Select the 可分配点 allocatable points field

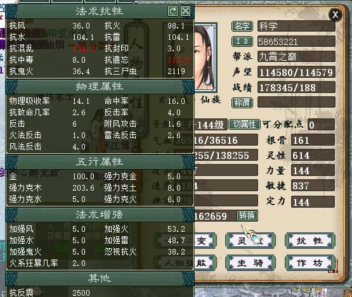click(x=321, y=125)
